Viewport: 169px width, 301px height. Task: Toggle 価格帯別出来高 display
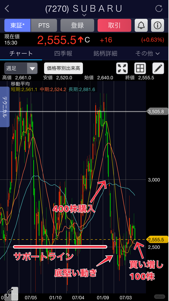coord(63,68)
